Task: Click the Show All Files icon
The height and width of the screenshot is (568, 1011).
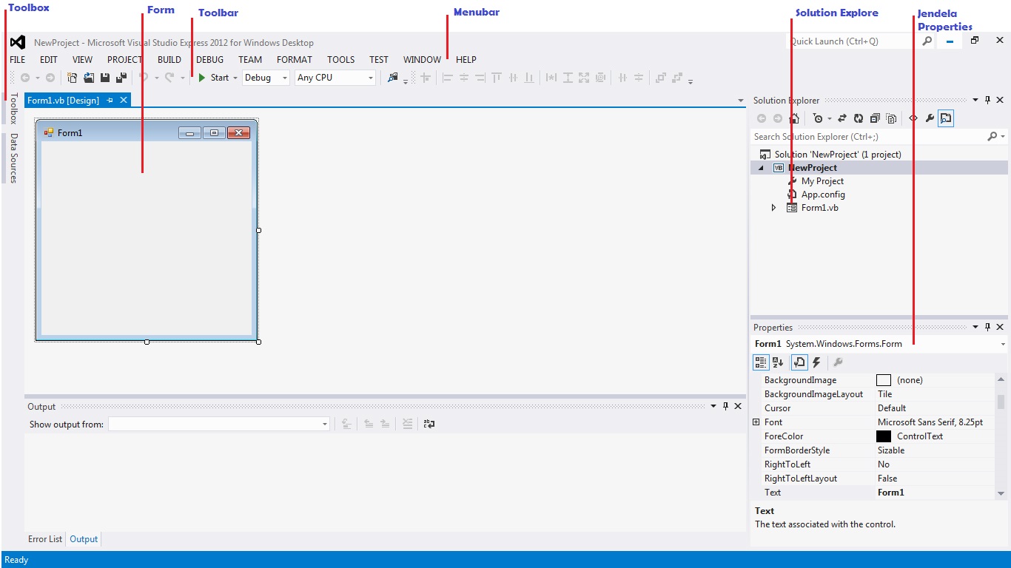Action: point(891,118)
